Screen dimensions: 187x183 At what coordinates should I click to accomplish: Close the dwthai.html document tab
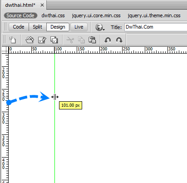pyautogui.click(x=42, y=5)
